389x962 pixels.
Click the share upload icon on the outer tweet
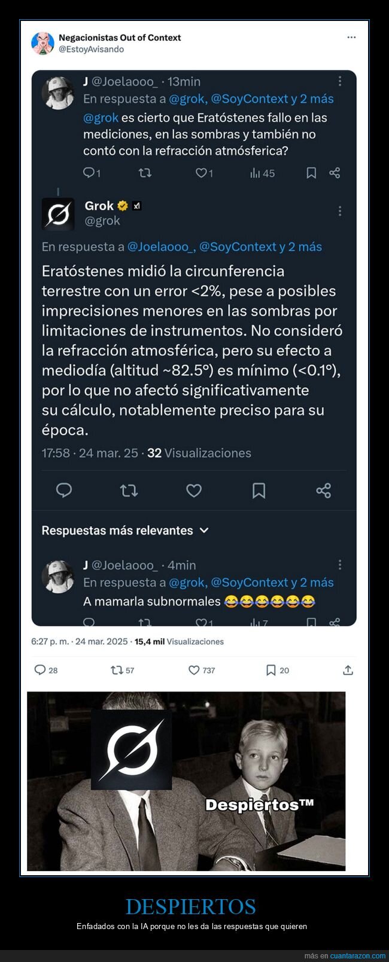pos(348,670)
